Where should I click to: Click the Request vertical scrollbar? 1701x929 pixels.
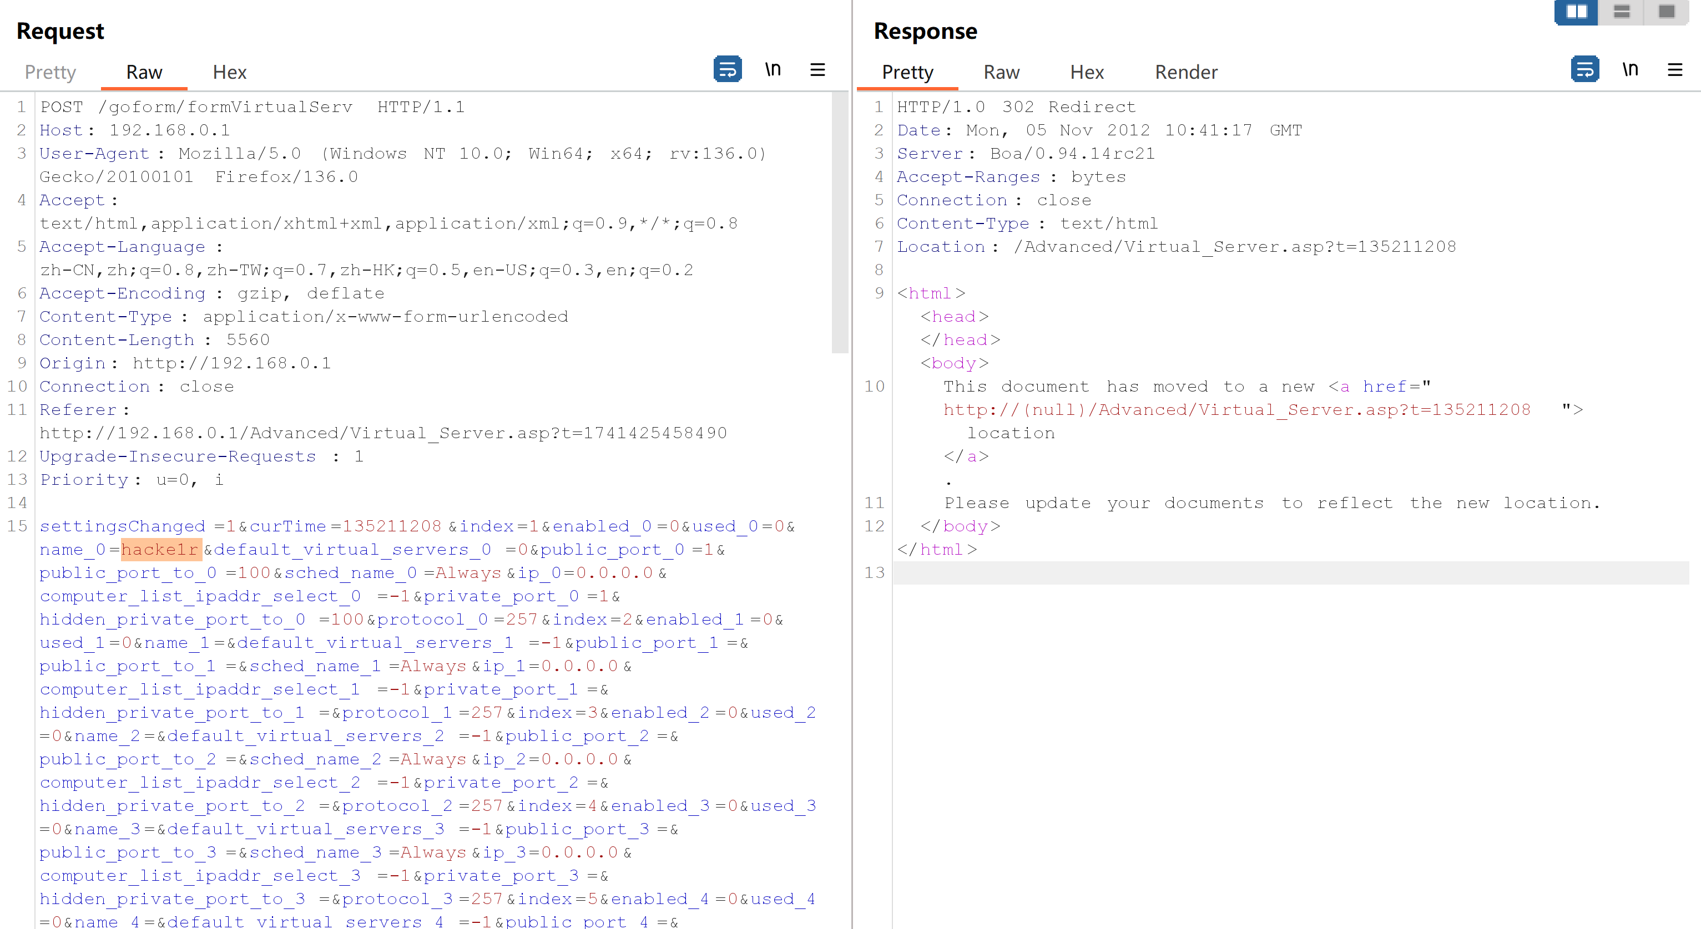point(839,224)
